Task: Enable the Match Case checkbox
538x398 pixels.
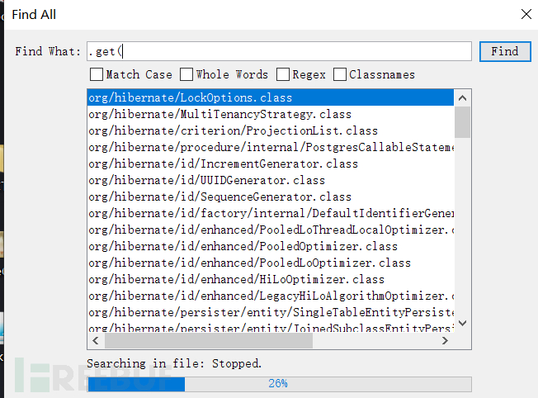Action: point(97,74)
